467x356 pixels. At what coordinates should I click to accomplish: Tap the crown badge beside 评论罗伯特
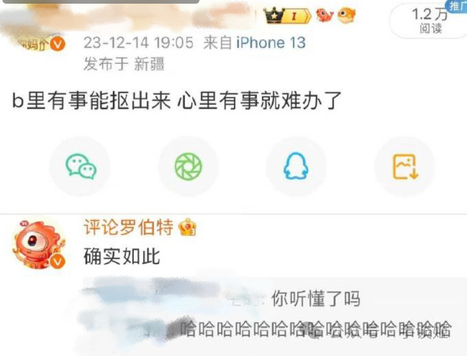click(x=187, y=227)
